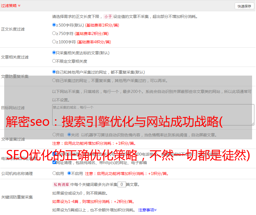Choose 只采集相关度达标的文章(默认) option

[x=54, y=53]
